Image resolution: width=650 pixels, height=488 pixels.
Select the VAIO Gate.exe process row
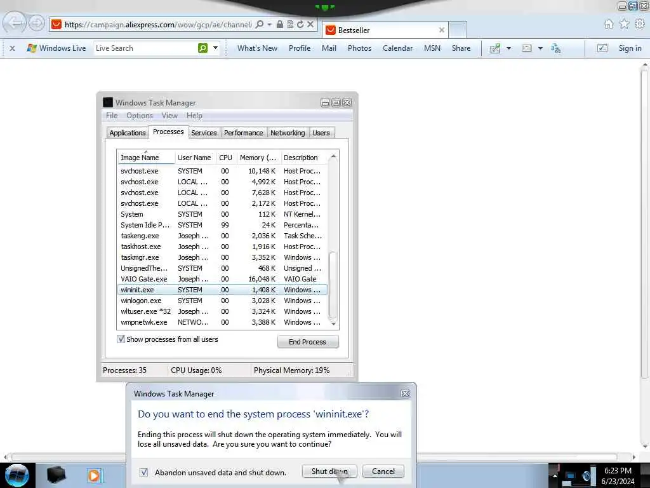pyautogui.click(x=222, y=279)
